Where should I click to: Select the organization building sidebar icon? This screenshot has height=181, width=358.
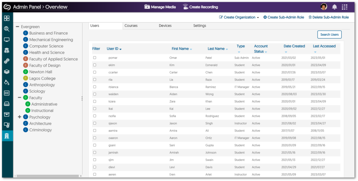[7, 136]
